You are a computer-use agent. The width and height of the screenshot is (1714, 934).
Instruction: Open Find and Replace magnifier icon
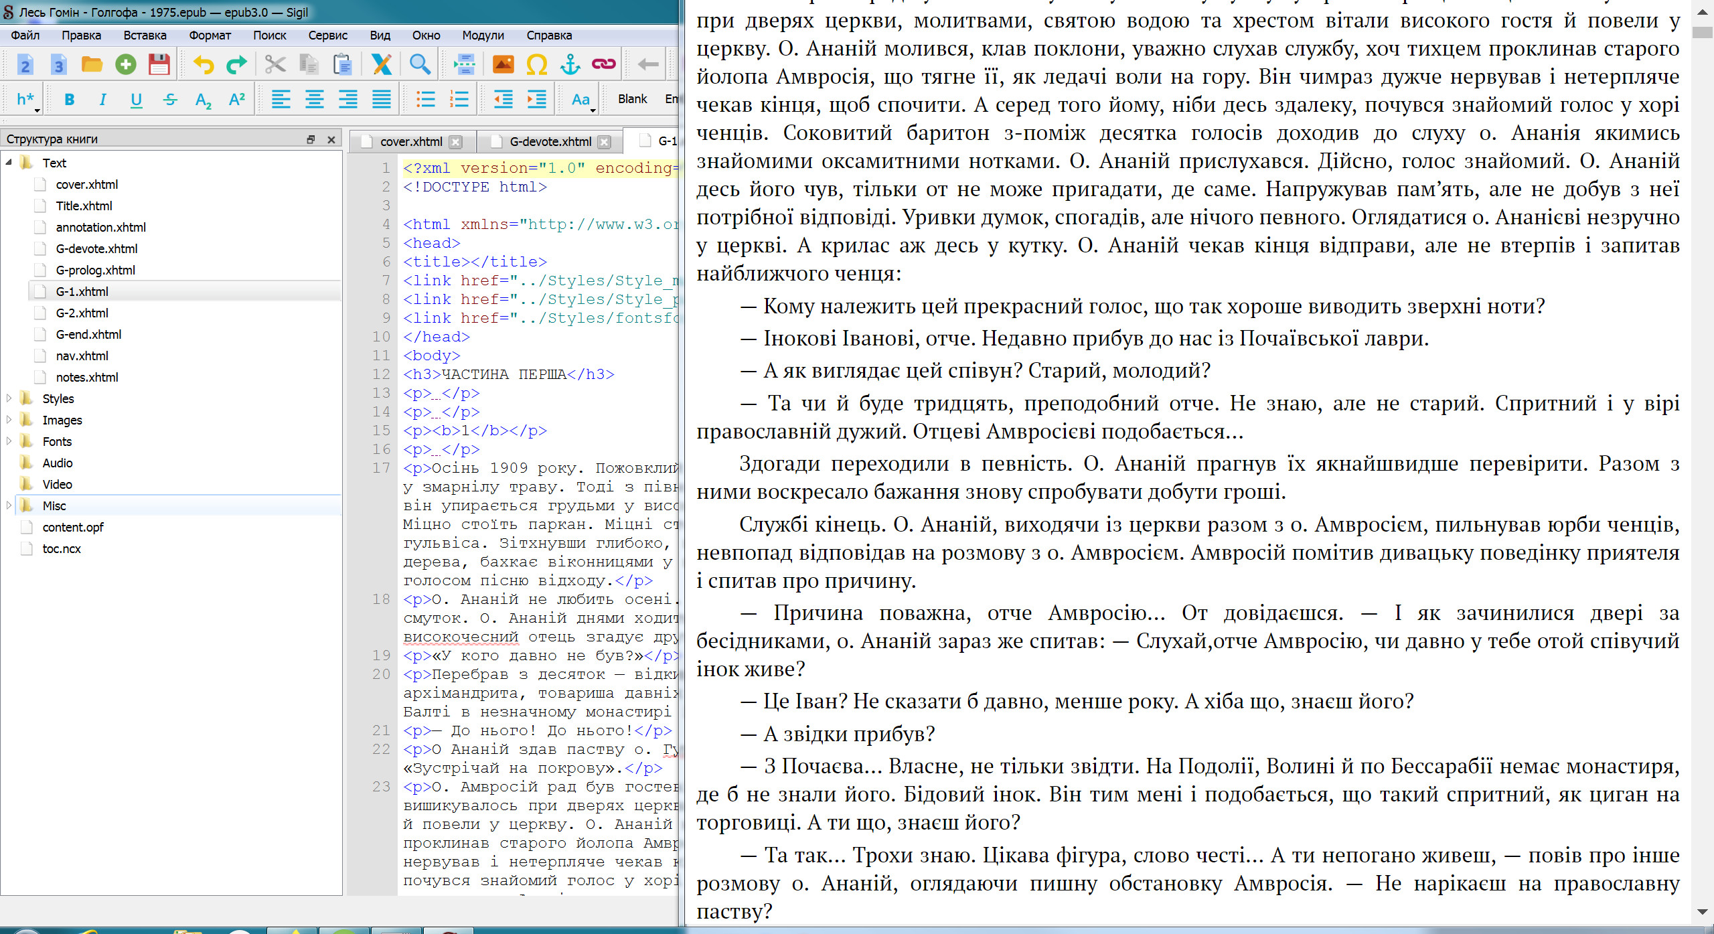coord(420,64)
